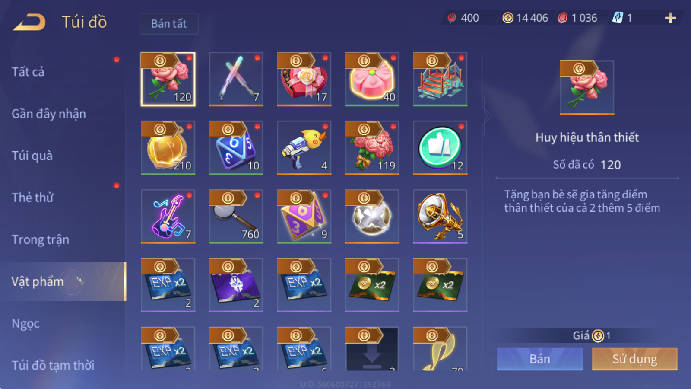Select the golden megaphone item

click(x=440, y=217)
